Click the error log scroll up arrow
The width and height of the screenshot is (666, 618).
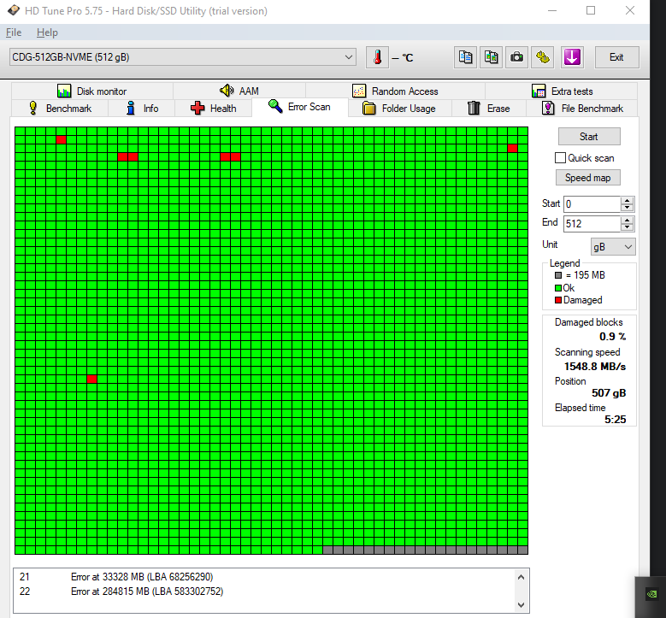pyautogui.click(x=522, y=577)
